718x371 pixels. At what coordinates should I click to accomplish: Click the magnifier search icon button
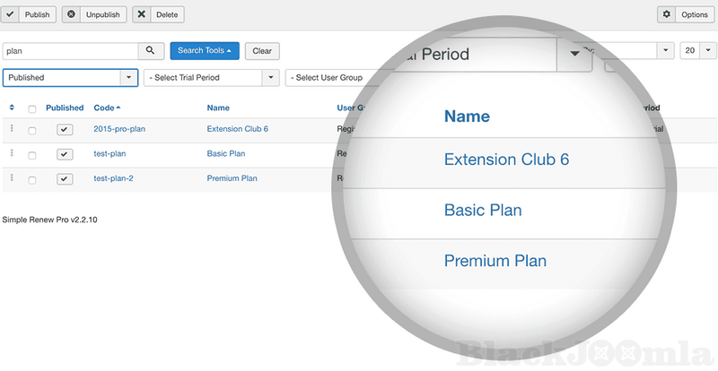pyautogui.click(x=151, y=51)
